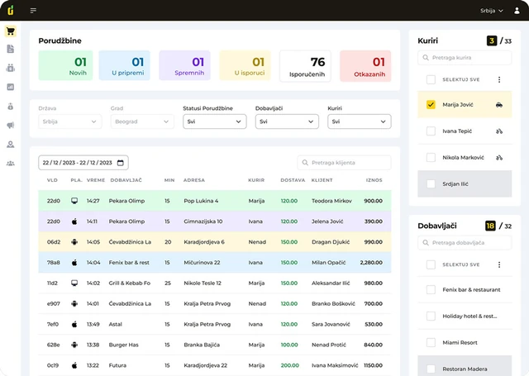This screenshot has height=376, width=529.
Task: Check the Fenix bar & restaurant checkbox
Action: point(431,290)
